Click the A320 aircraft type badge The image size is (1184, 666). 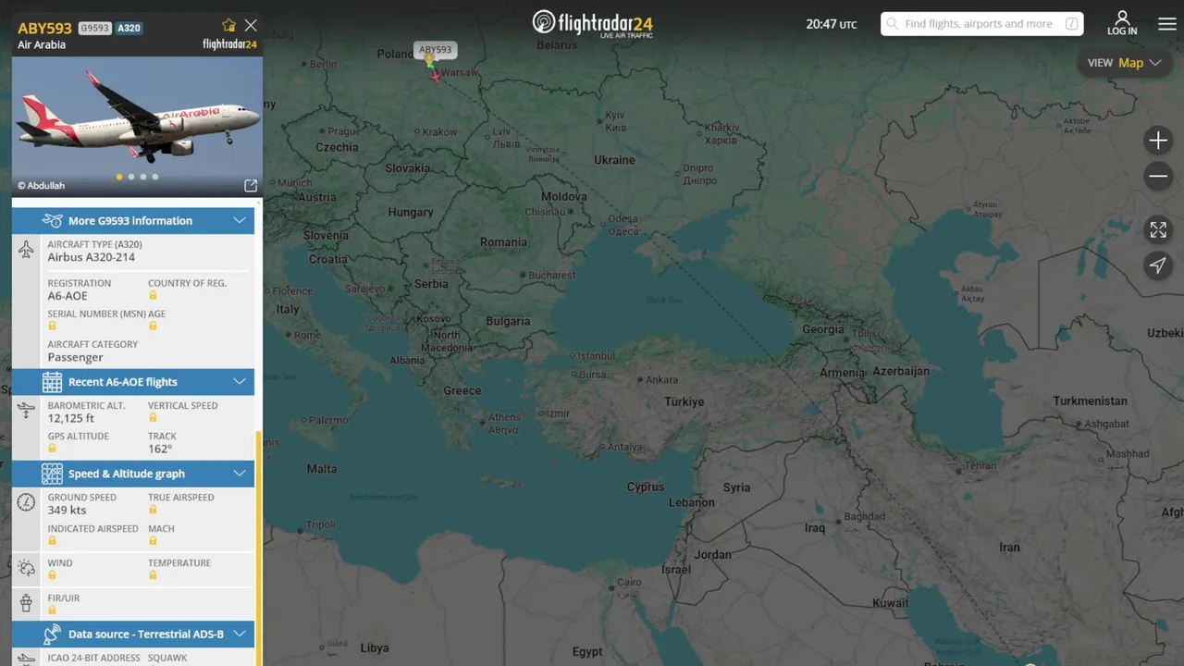point(129,29)
